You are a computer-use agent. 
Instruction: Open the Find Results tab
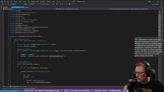33,89
